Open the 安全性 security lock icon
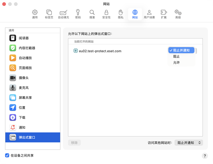 click(106, 12)
